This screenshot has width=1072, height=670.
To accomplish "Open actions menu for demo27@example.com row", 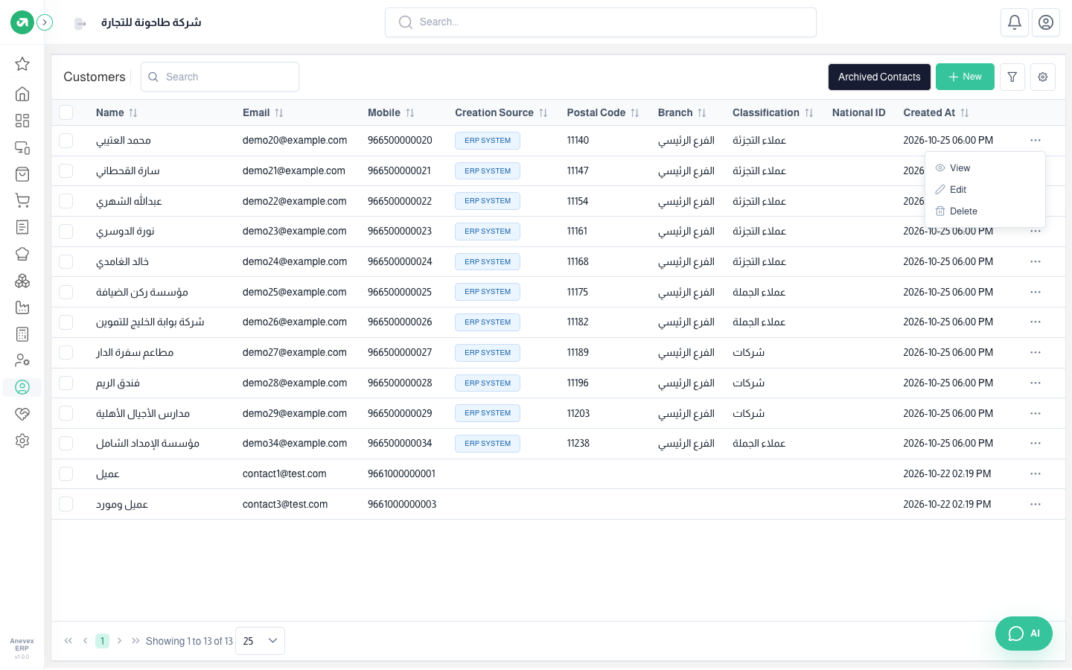I will pos(1036,352).
